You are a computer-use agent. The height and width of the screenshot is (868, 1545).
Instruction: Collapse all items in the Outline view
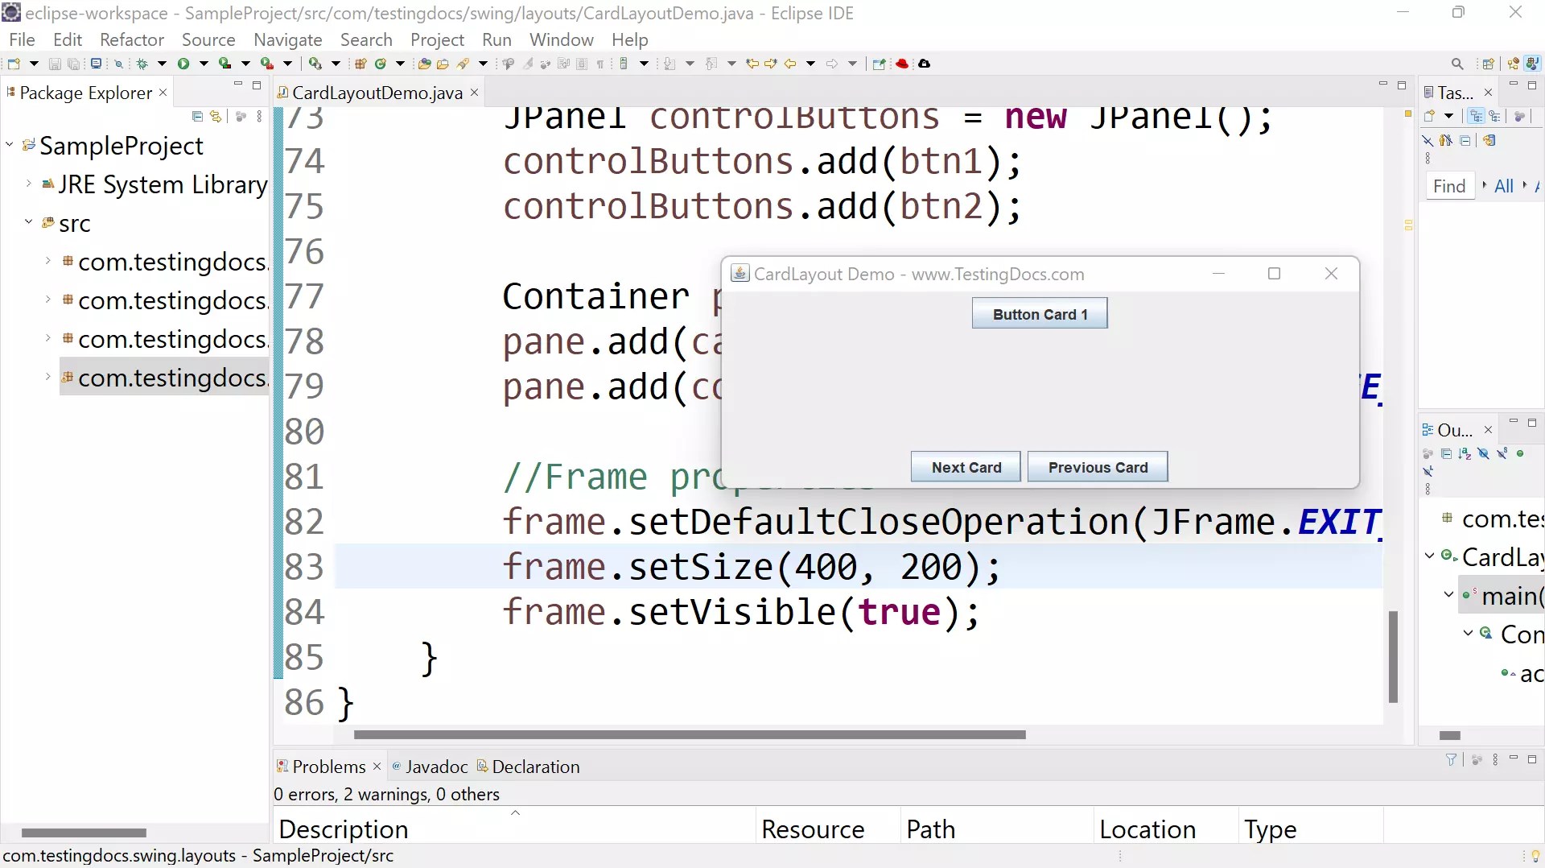click(1447, 453)
